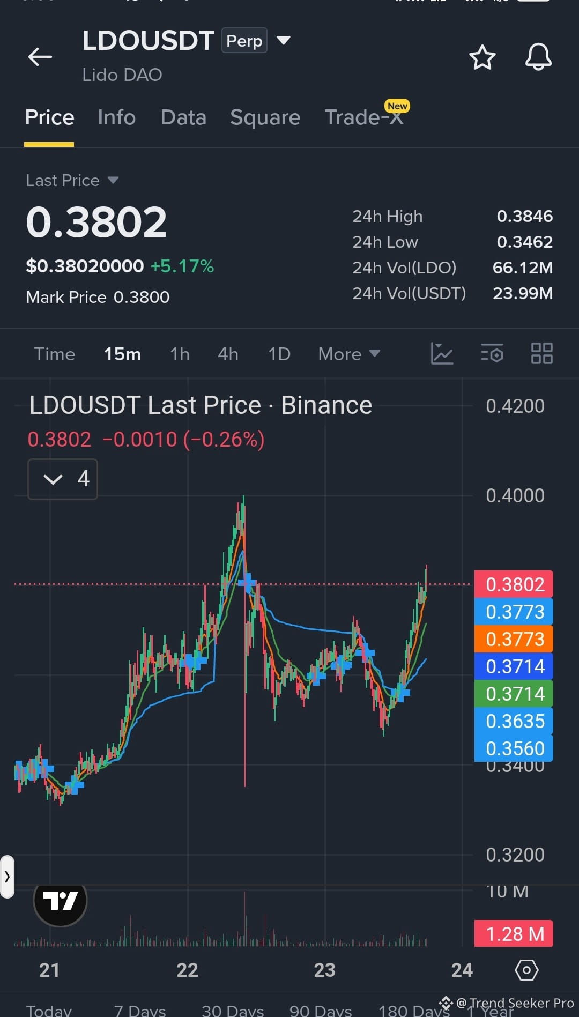Open the Data tab
Image resolution: width=579 pixels, height=1017 pixels.
183,117
